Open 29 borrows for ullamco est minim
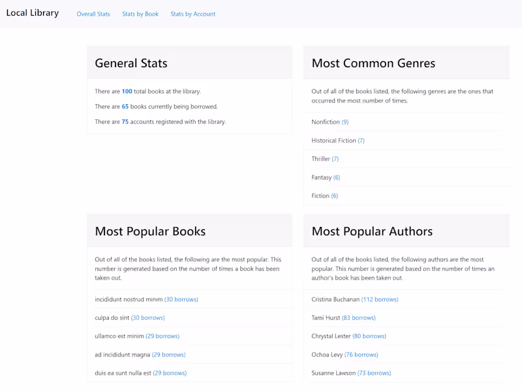This screenshot has height=391, width=522. 162,336
